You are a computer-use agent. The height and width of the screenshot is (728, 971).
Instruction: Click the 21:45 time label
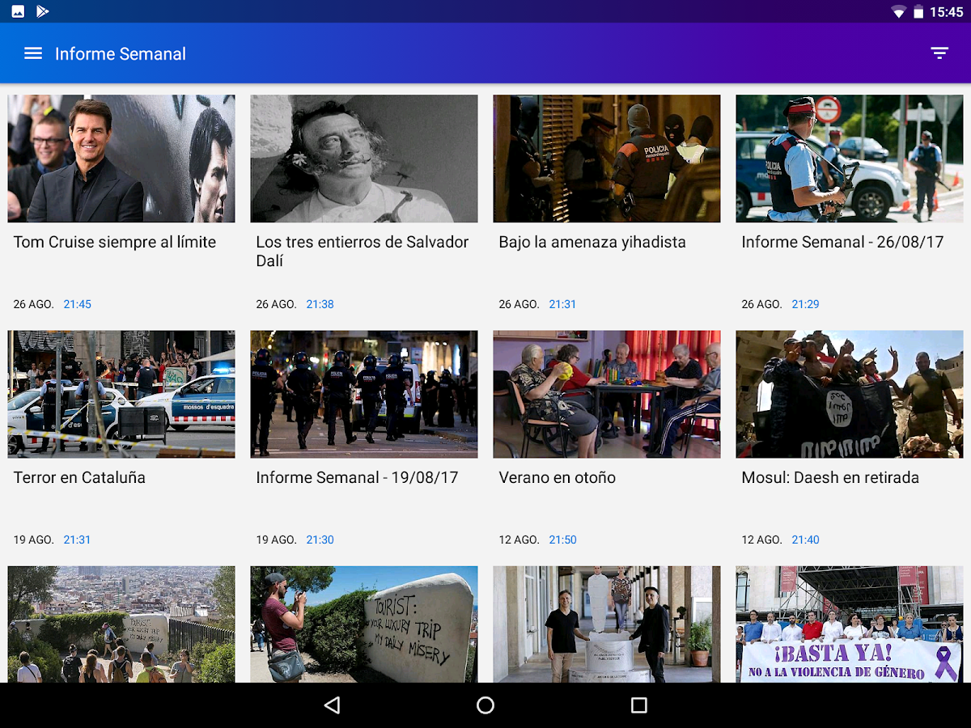[78, 304]
